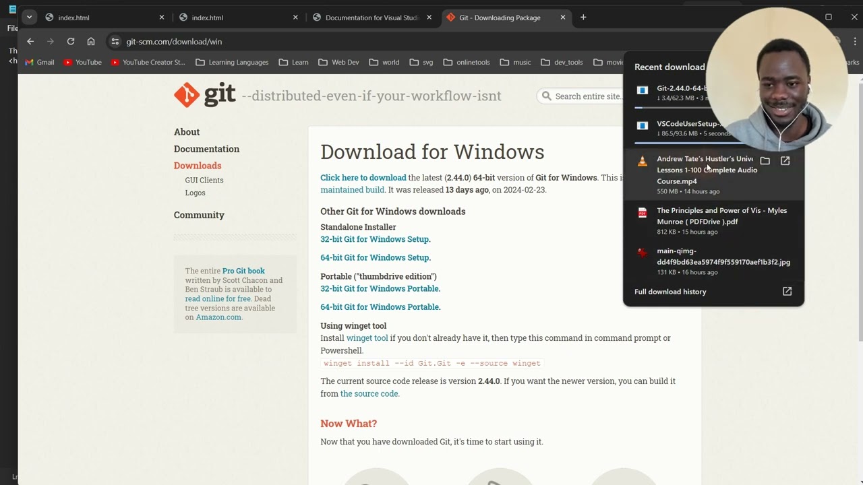
Task: Open the source code link
Action: [x=369, y=393]
